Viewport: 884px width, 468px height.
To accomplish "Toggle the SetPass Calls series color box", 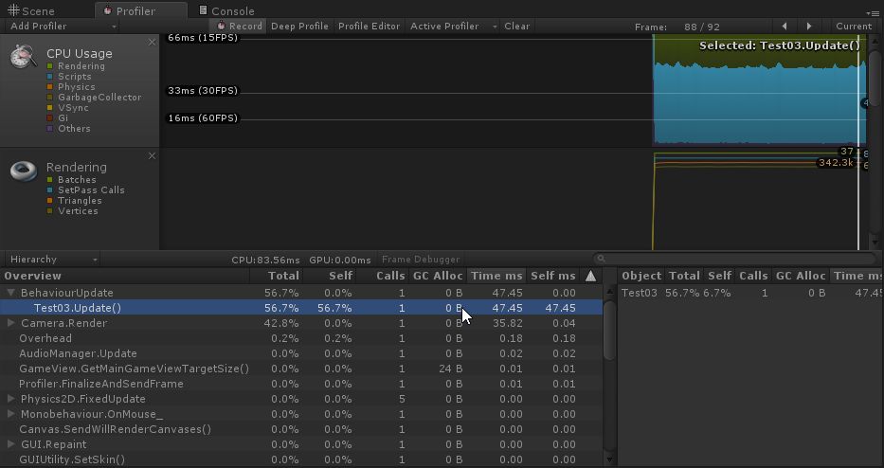I will tap(49, 190).
